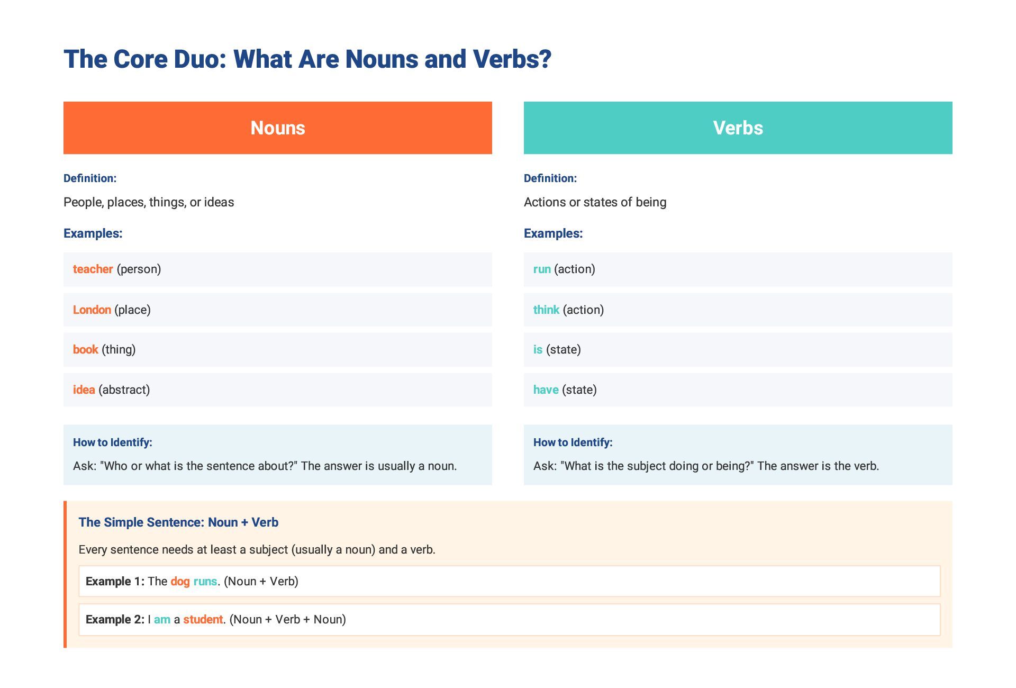
Task: Click the teal word 'am' in Example 2
Action: [162, 620]
